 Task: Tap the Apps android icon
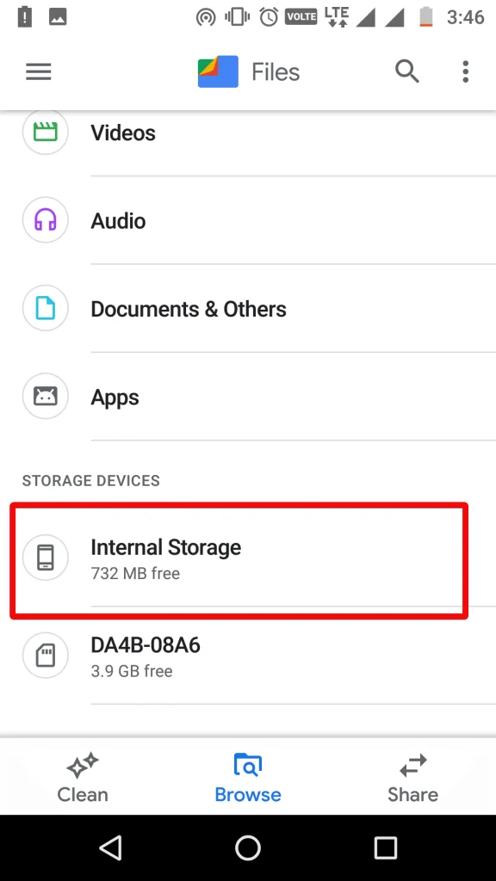coord(45,397)
